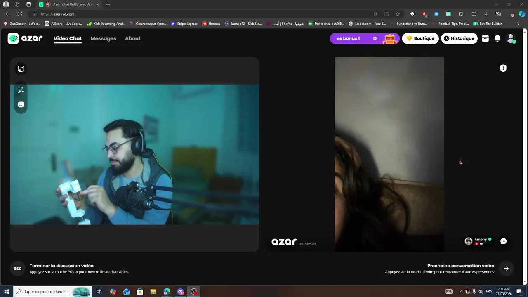Open Task View on the taskbar
Viewport: 528px width, 297px height.
99,292
